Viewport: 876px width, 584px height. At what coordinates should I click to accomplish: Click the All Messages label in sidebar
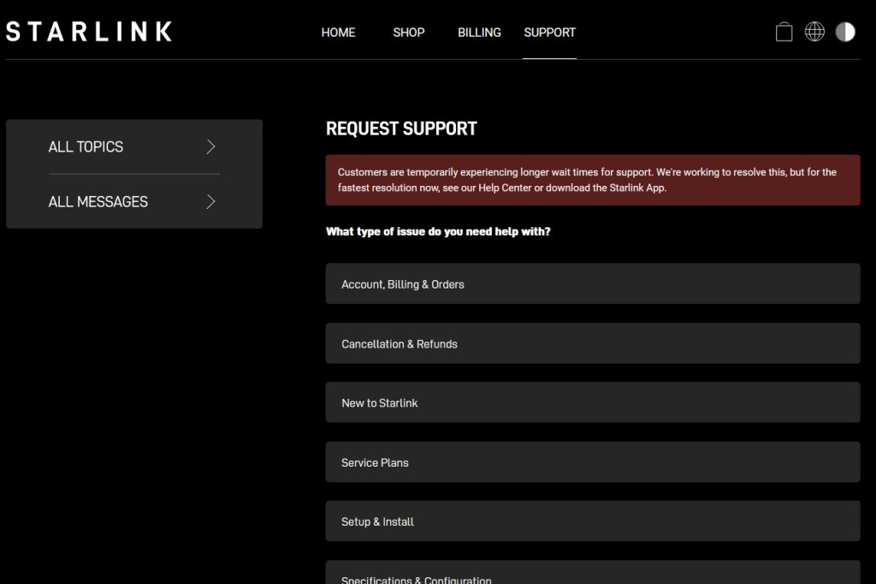(x=98, y=202)
